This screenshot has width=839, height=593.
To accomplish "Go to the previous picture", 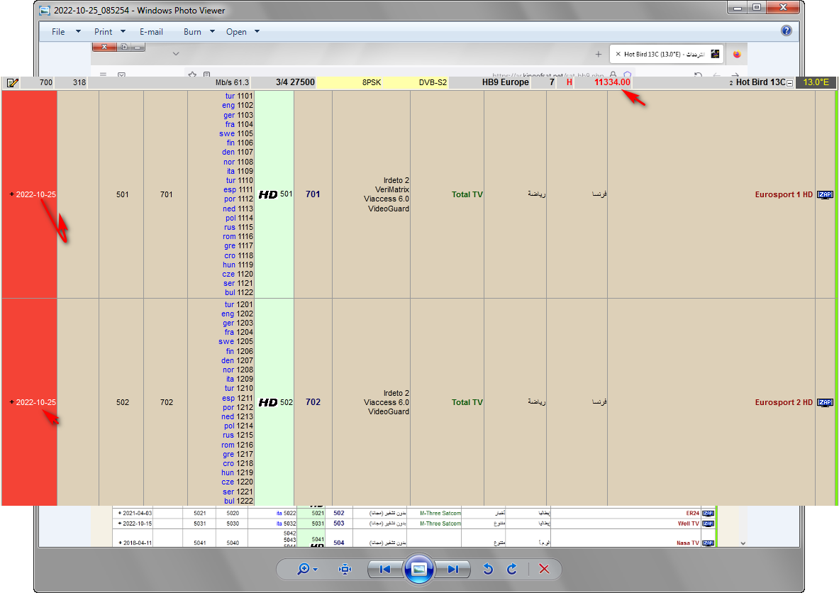I will pos(384,569).
